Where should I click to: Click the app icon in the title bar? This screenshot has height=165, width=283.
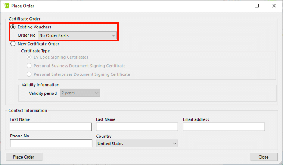tap(6, 6)
